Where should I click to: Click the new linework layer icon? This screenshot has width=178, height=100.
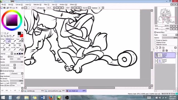pyautogui.click(x=160, y=47)
